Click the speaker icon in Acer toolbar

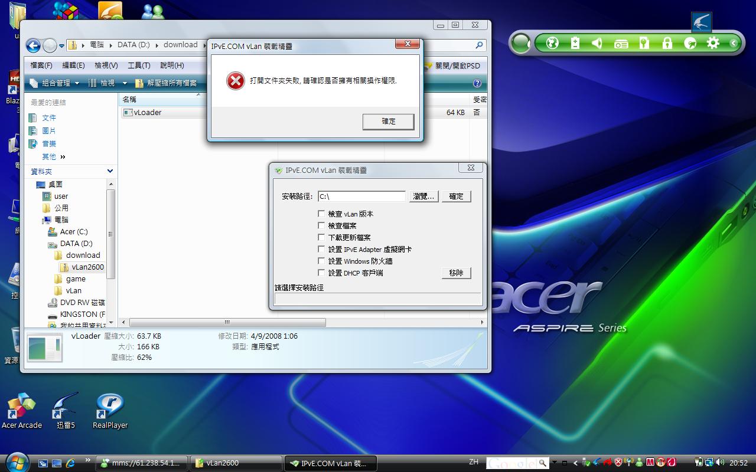[598, 43]
